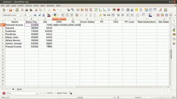This screenshot has height=99, width=177.
Task: Undo the last action arrow
Action: (54, 10)
